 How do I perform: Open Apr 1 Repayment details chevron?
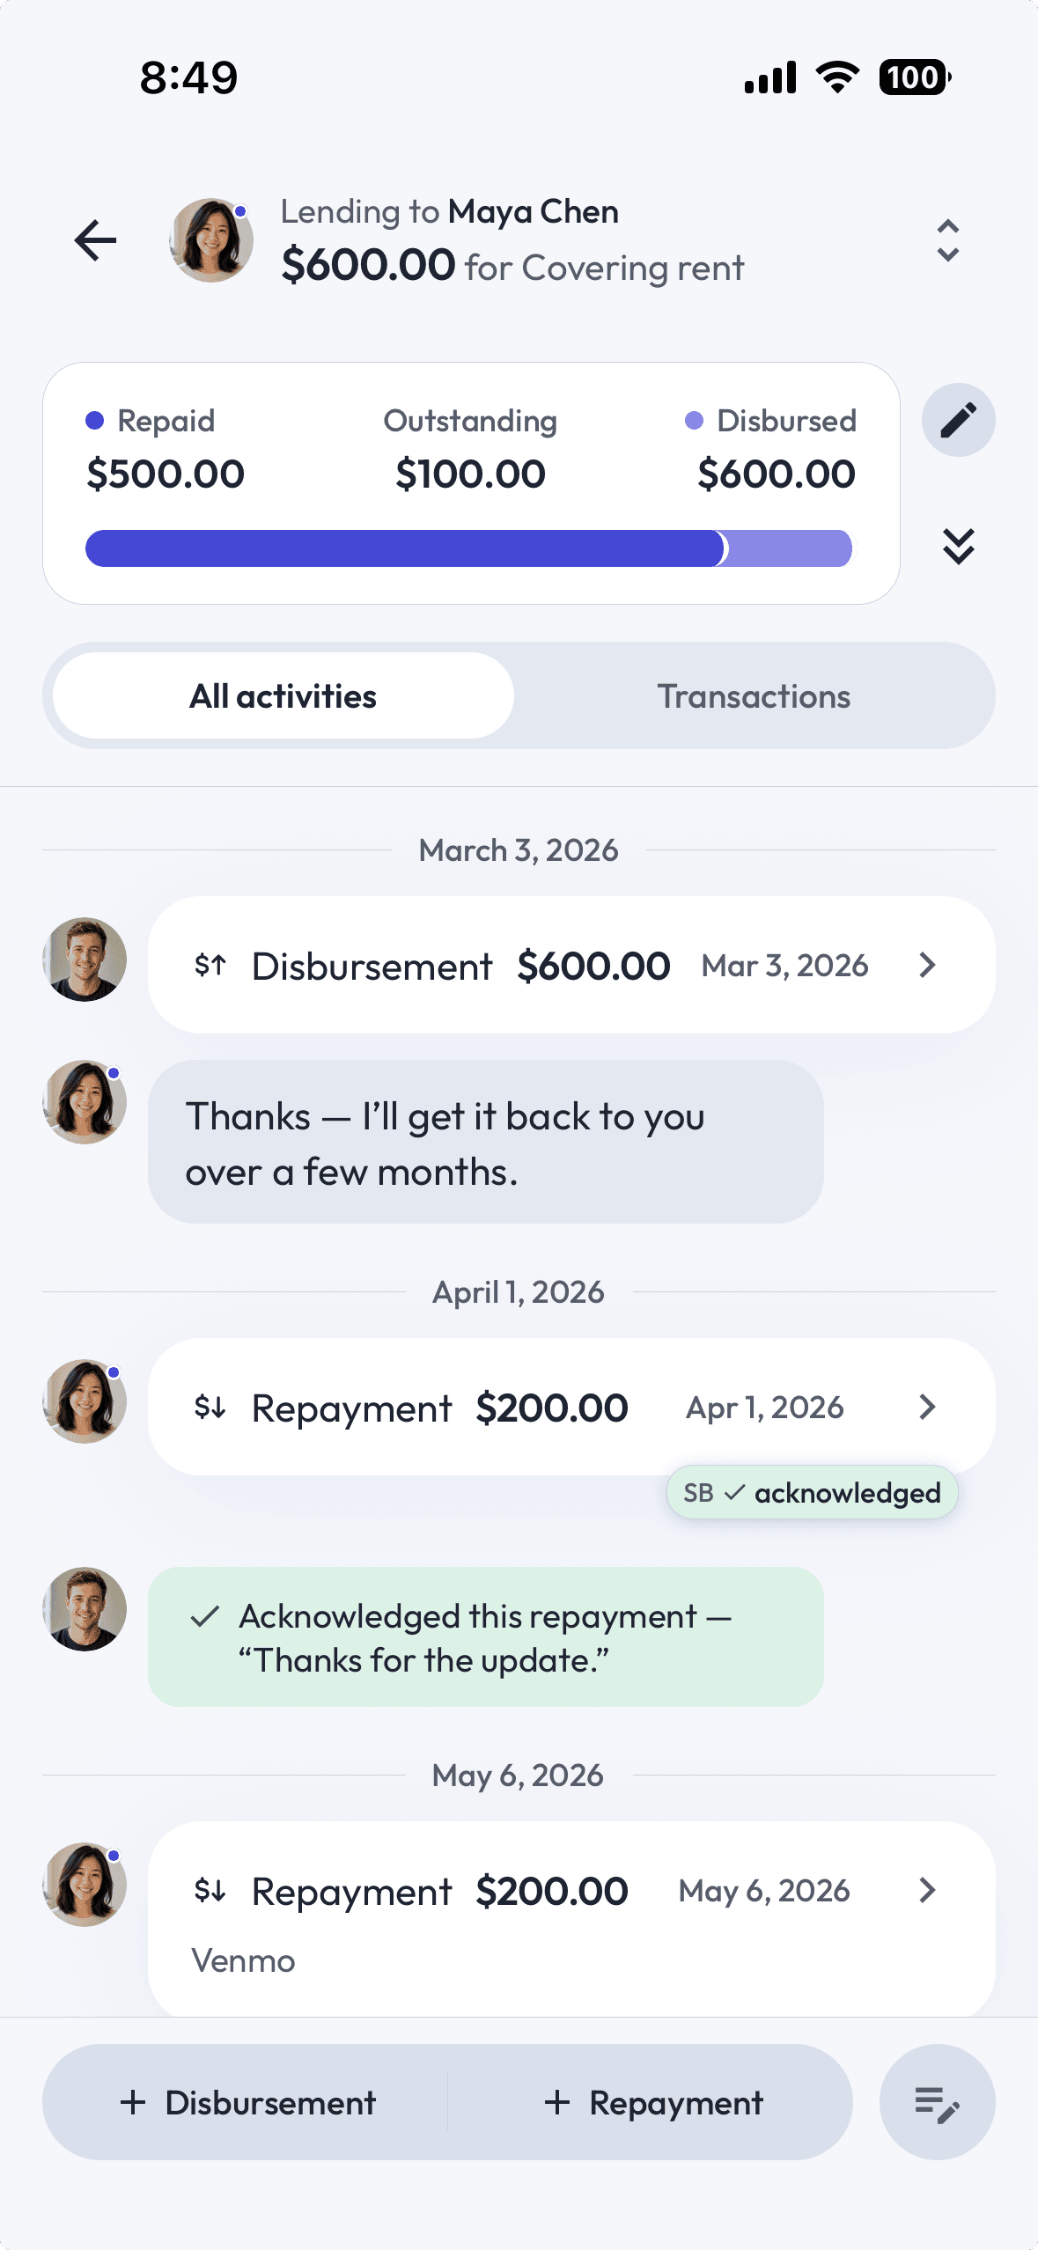click(926, 1407)
